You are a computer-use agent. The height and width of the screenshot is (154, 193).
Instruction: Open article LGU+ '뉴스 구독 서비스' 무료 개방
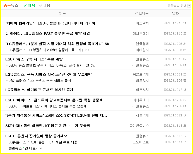tap(34, 59)
